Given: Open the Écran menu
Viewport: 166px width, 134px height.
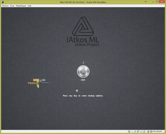Looking at the screenshot, I should 12,6.
